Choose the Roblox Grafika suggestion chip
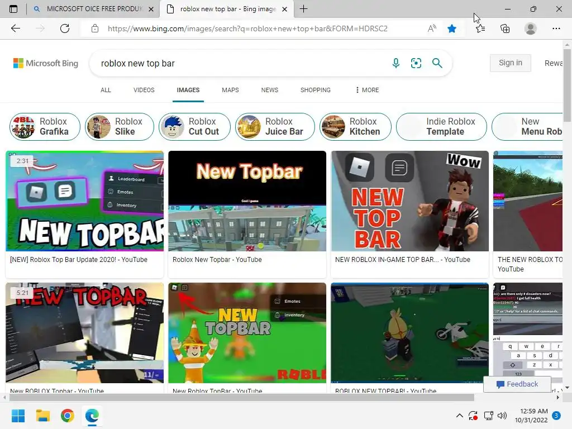Screen dimensions: 572x429 [x=45, y=127]
